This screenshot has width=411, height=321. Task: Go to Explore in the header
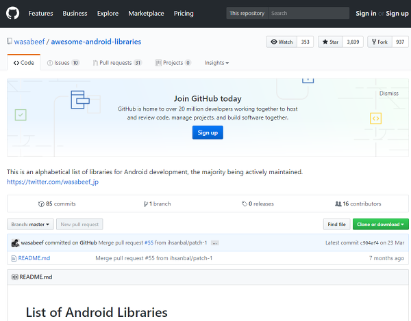point(108,14)
